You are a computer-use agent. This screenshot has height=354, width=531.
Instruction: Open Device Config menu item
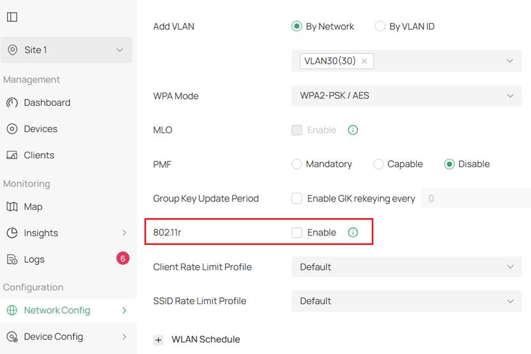(x=54, y=336)
